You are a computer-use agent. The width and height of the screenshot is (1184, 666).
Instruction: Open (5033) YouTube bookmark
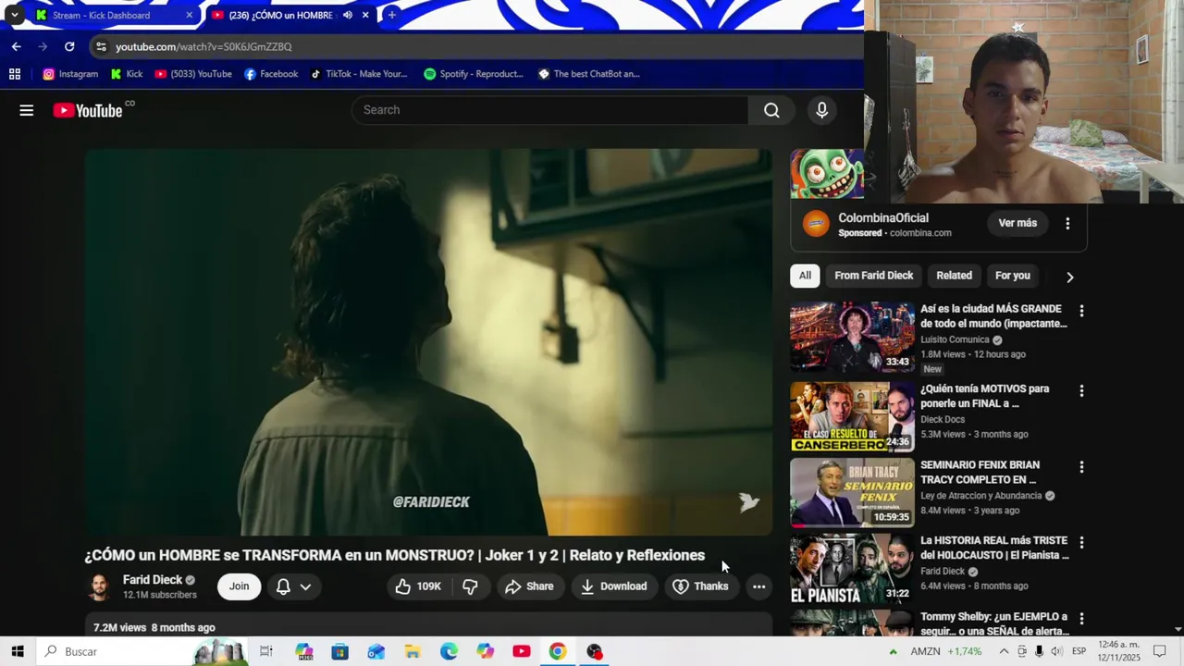click(x=193, y=74)
